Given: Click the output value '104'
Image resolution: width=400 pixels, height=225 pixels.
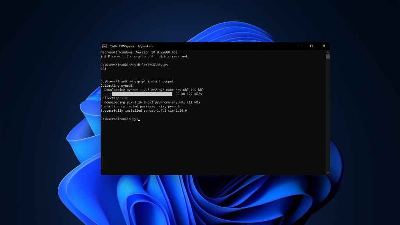Looking at the screenshot, I should tap(103, 69).
